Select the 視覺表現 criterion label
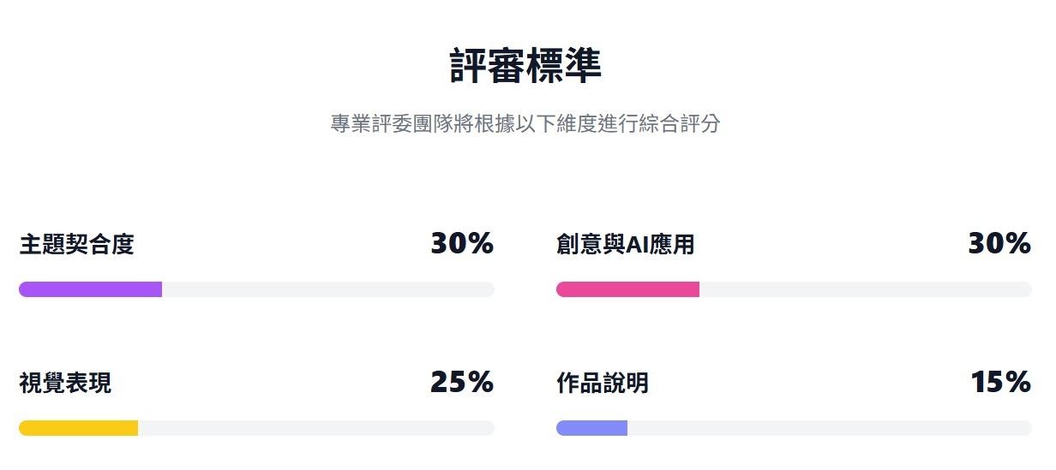Screen dimensions: 1056x470 [x=65, y=384]
